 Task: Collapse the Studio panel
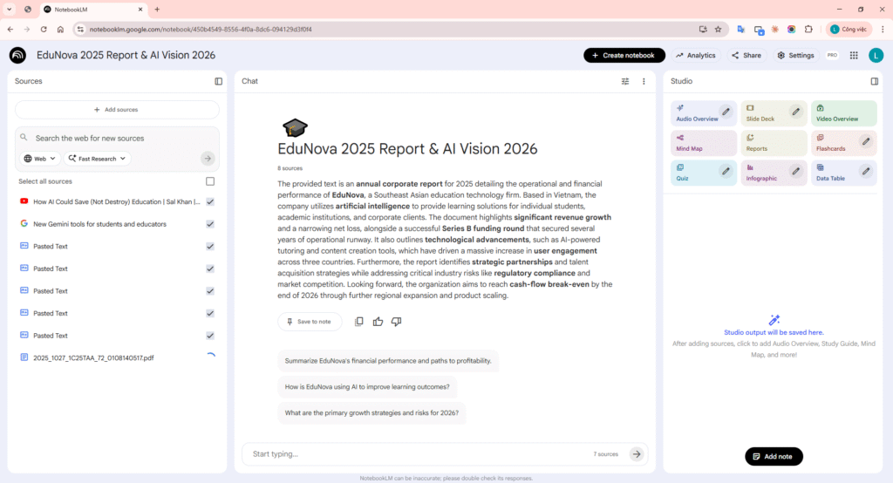874,81
